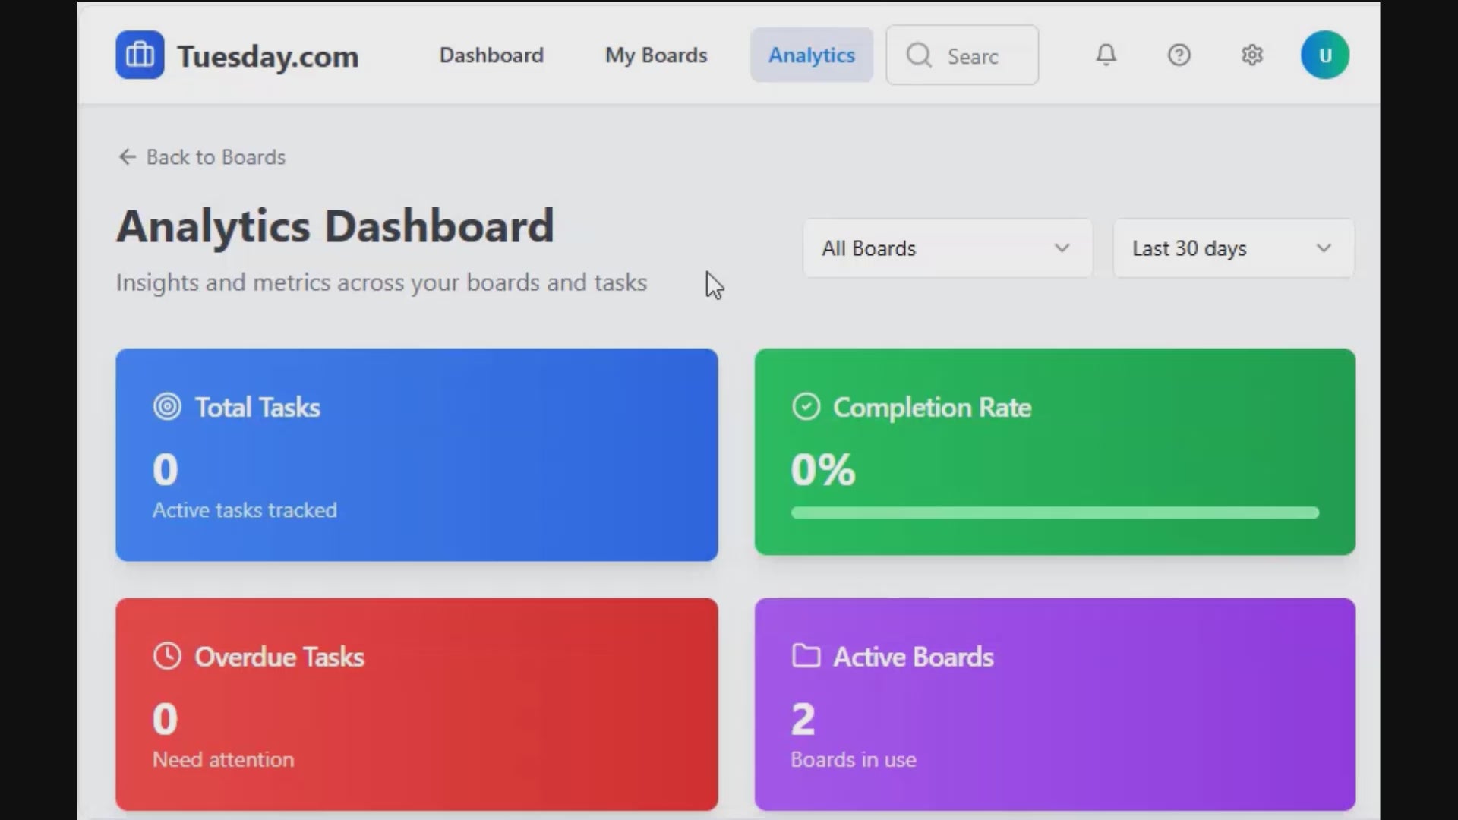Click the Tuesday.com briefcase logo icon

click(x=140, y=55)
